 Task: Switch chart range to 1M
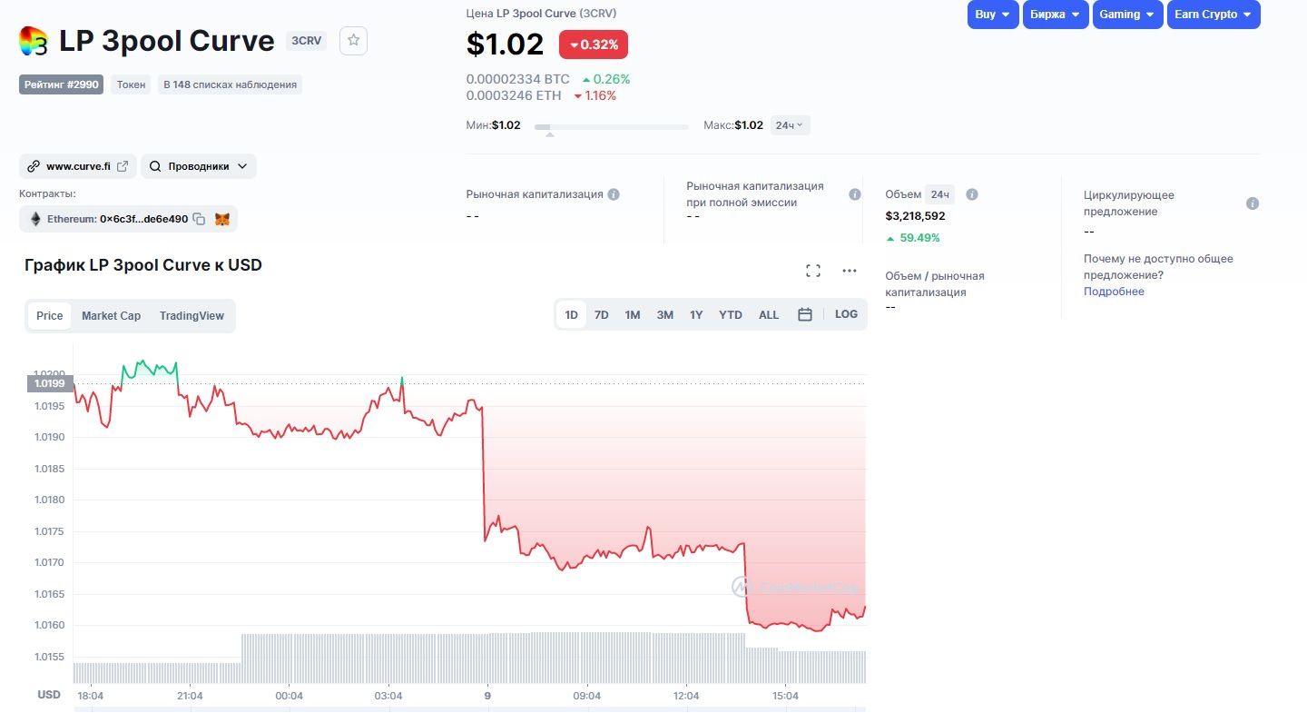coord(633,315)
